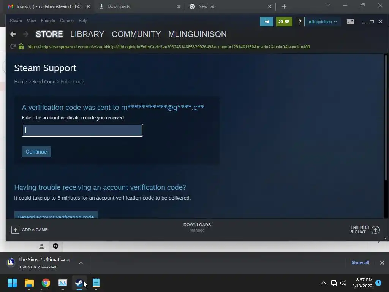This screenshot has height=292, width=389.
Task: Open FRIENDS & CHAT
Action: pos(359,230)
